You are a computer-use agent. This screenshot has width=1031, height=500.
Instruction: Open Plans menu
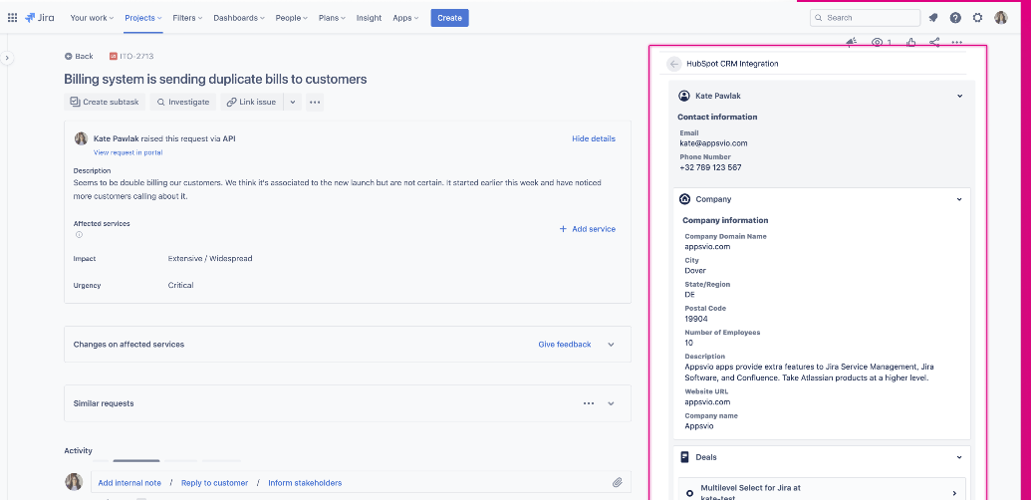coord(334,18)
